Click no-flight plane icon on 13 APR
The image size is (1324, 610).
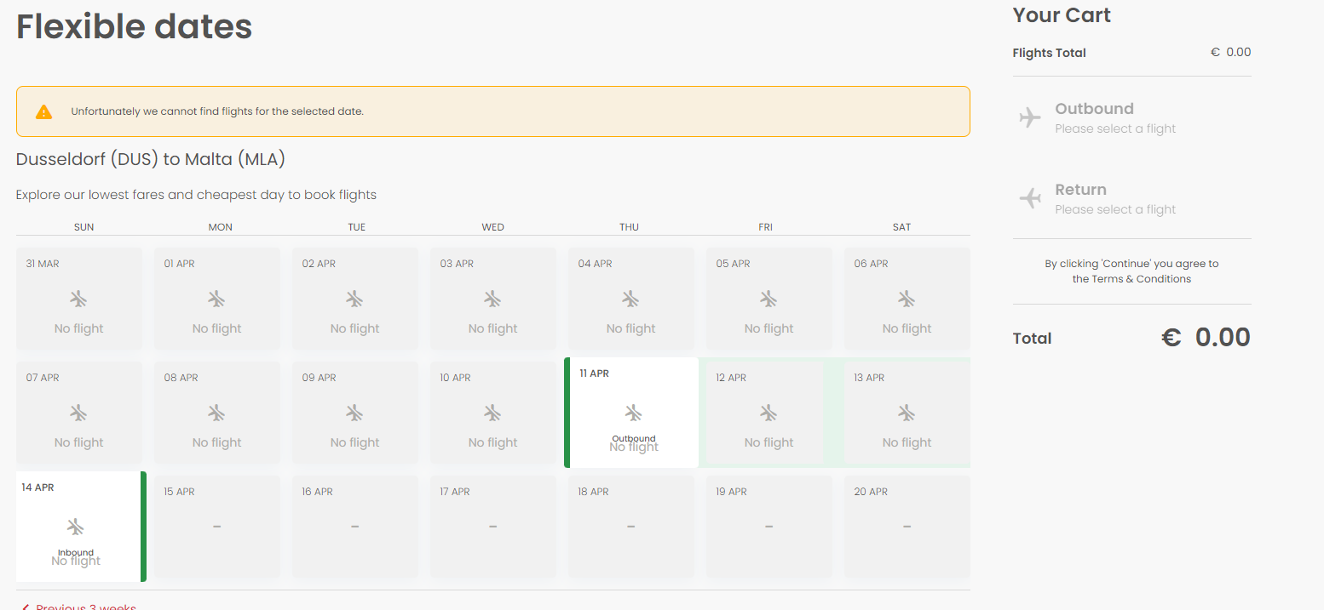pyautogui.click(x=907, y=413)
